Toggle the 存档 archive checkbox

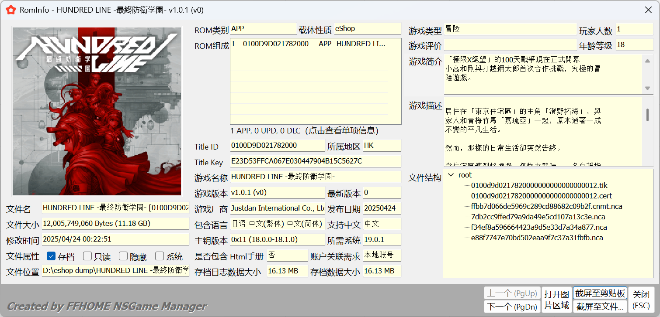tap(51, 256)
